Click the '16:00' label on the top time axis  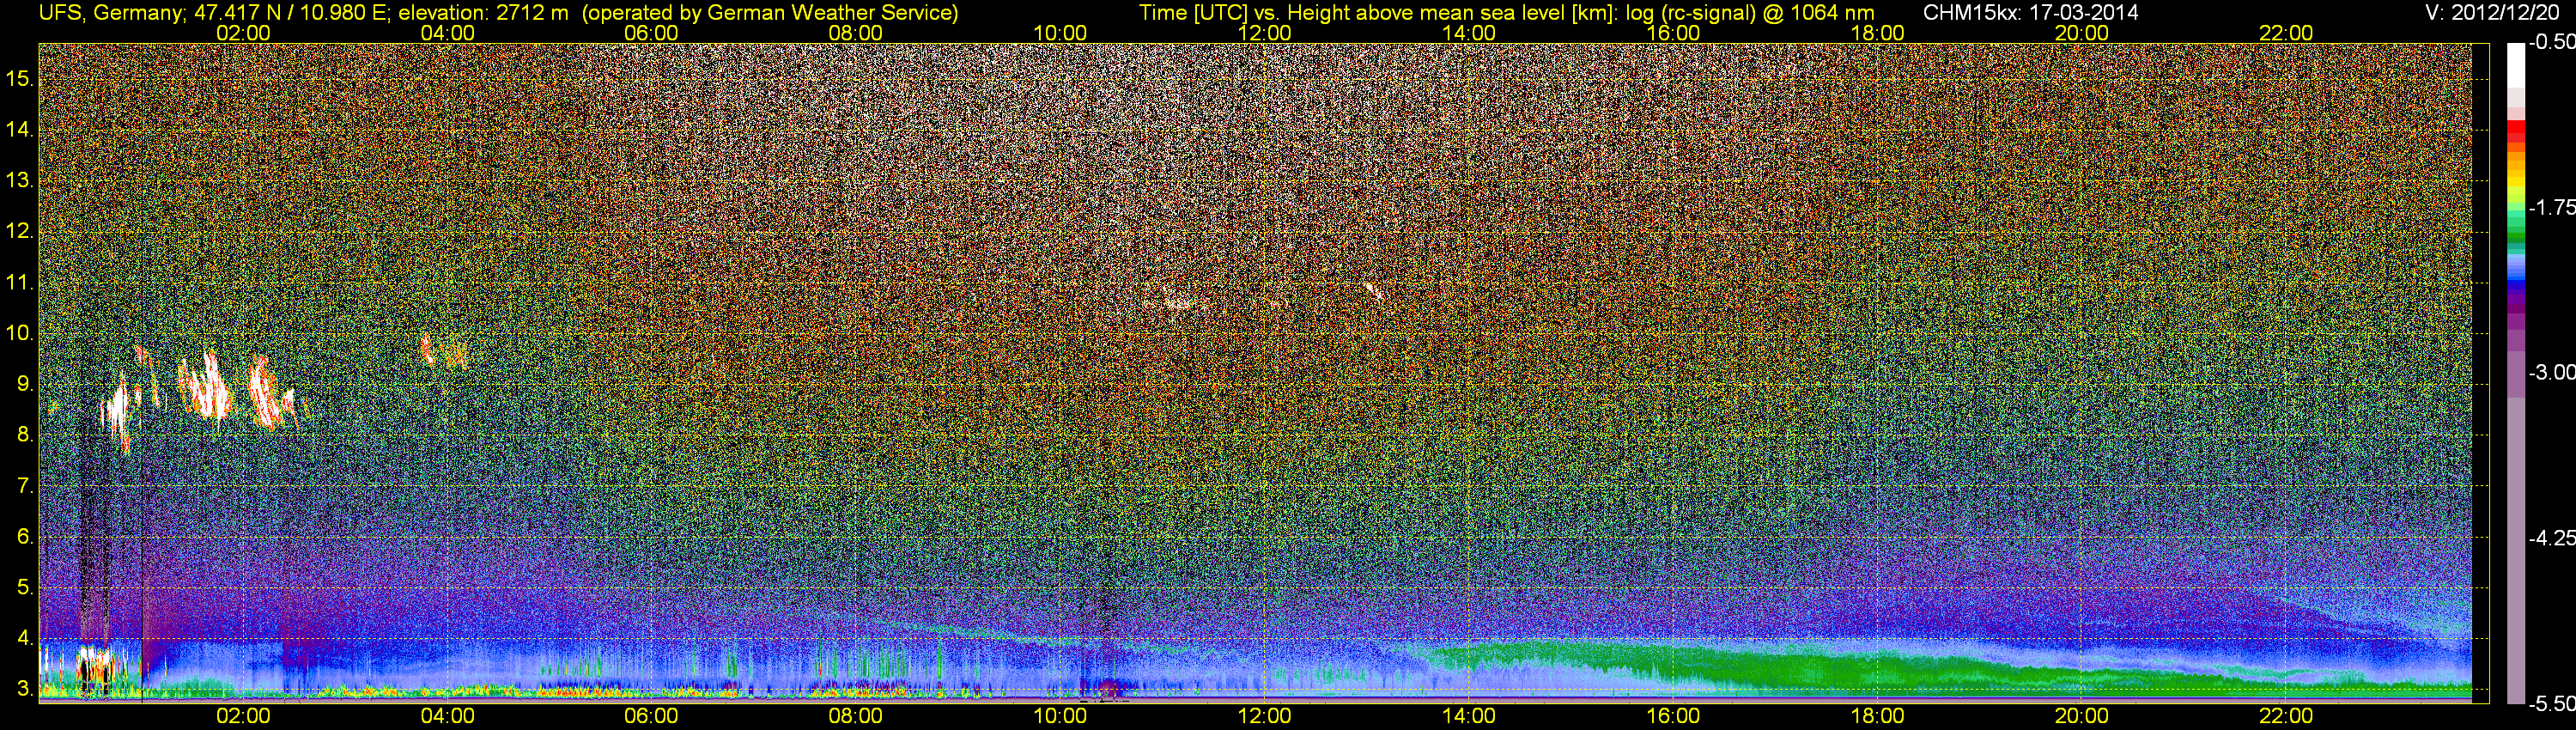point(1673,33)
